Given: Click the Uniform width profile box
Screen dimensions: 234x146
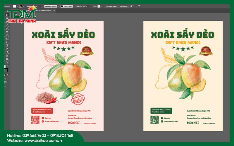Looking at the screenshot, I should [51, 6].
